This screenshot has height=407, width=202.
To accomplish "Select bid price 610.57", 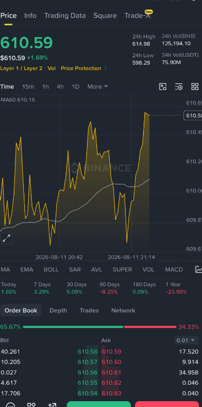I will (87, 362).
